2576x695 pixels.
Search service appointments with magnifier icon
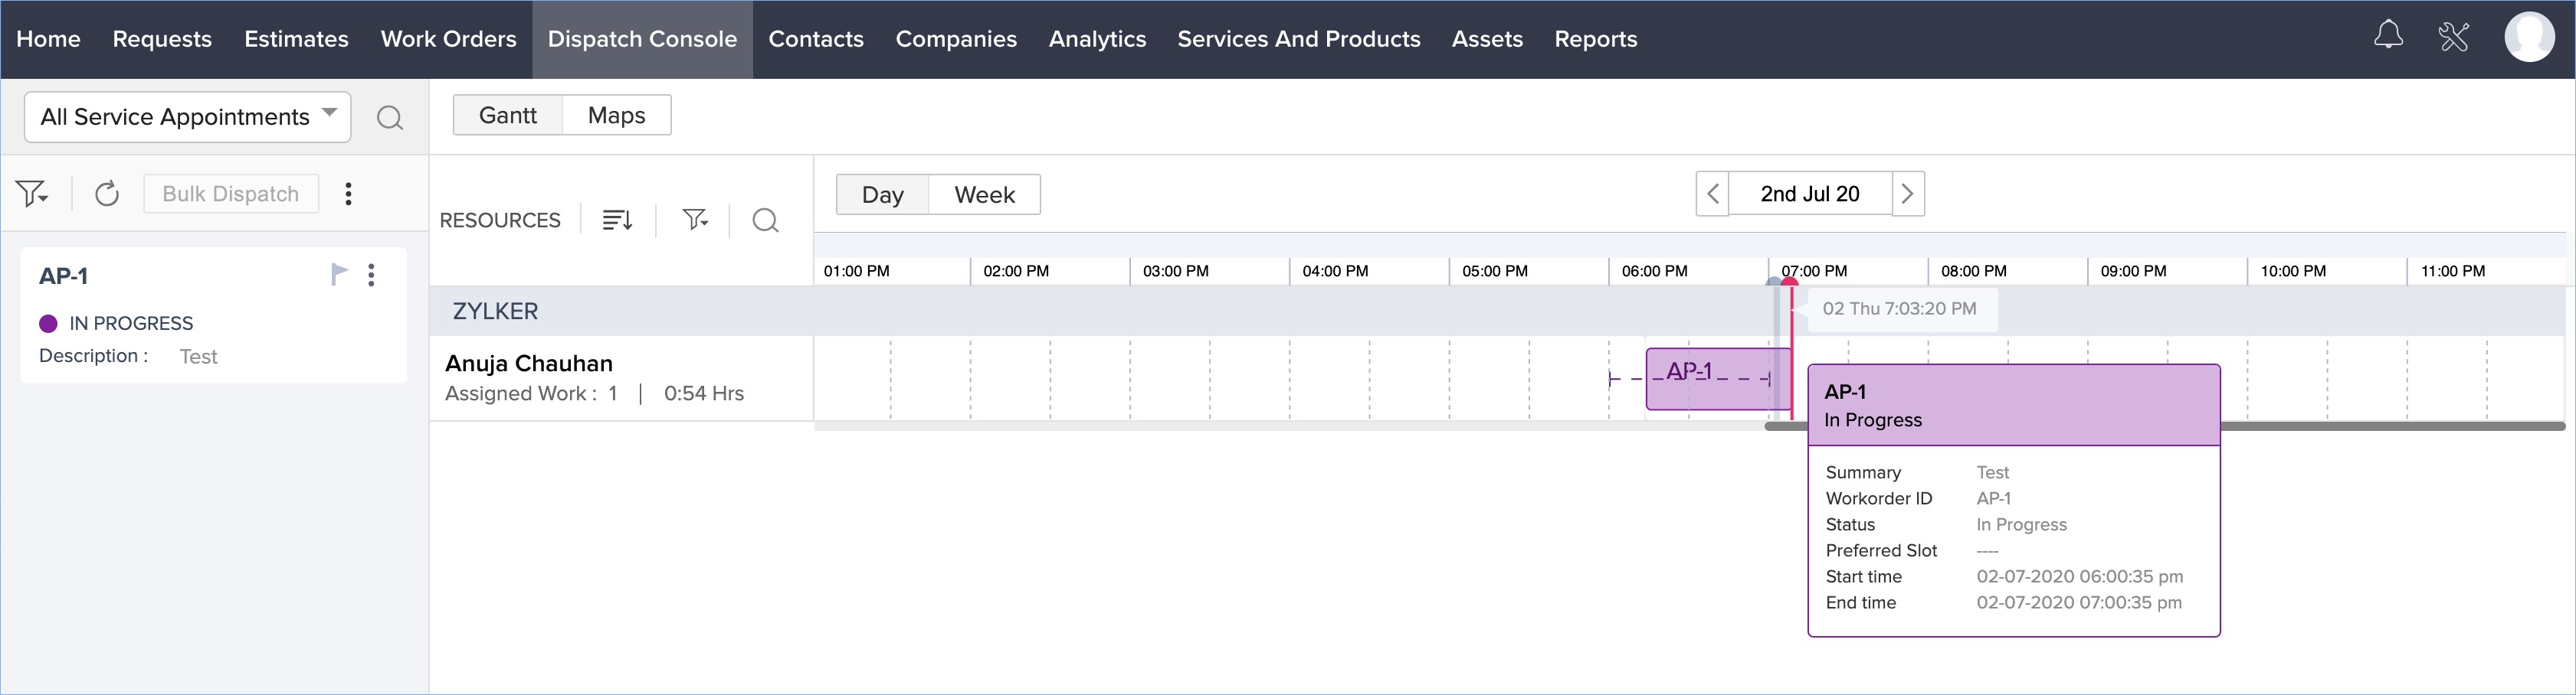pos(390,118)
